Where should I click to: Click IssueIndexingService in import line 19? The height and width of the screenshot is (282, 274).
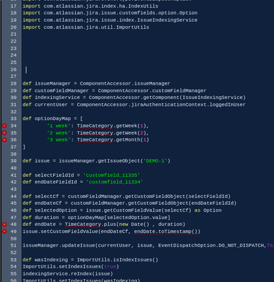(x=167, y=20)
